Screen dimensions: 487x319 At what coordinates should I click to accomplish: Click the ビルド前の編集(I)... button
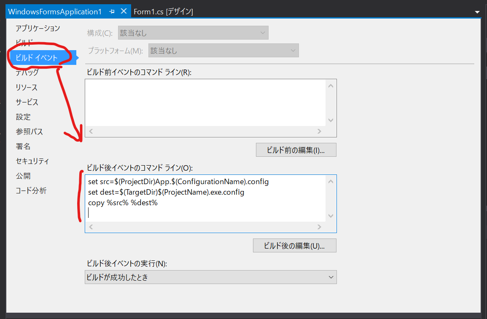tap(296, 150)
